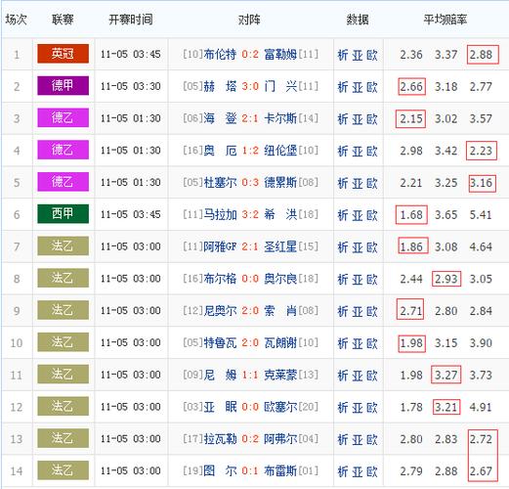Click kickoff time 11-05 03:45 in row 1
The width and height of the screenshot is (509, 489).
(131, 54)
